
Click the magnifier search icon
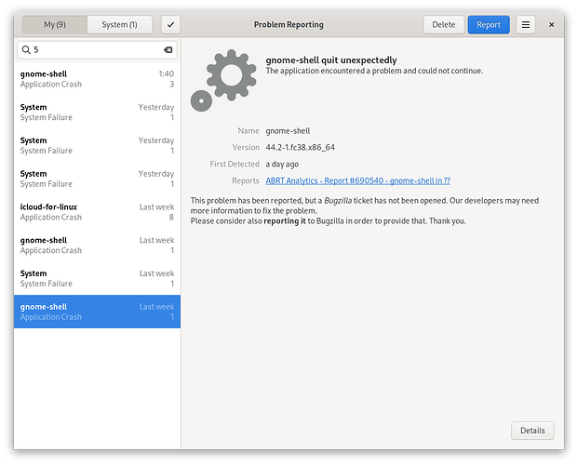[x=26, y=49]
